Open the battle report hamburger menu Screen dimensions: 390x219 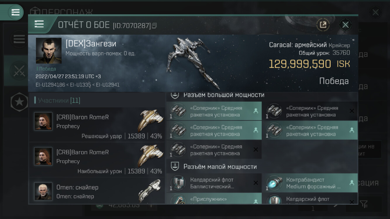tap(39, 24)
